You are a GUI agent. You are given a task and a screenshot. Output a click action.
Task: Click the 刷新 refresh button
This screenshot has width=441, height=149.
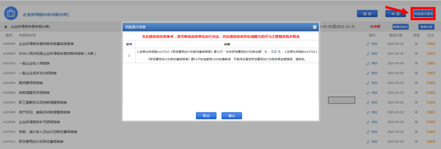pos(367,14)
